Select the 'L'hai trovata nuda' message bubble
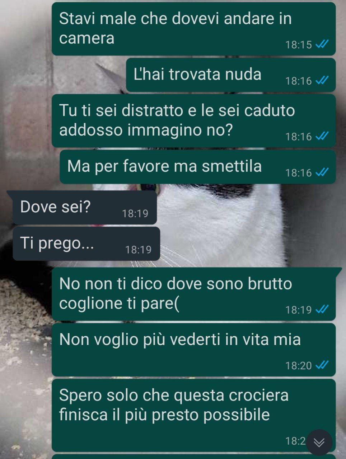 coord(231,75)
